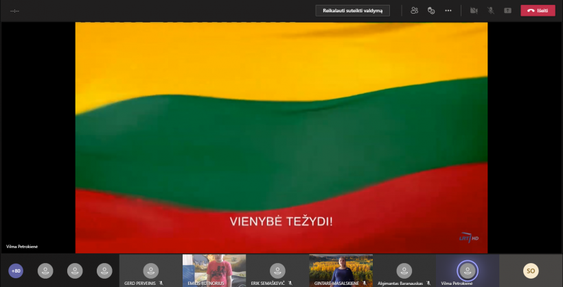This screenshot has height=287, width=563.
Task: Open the meeting chat icon
Action: click(431, 10)
